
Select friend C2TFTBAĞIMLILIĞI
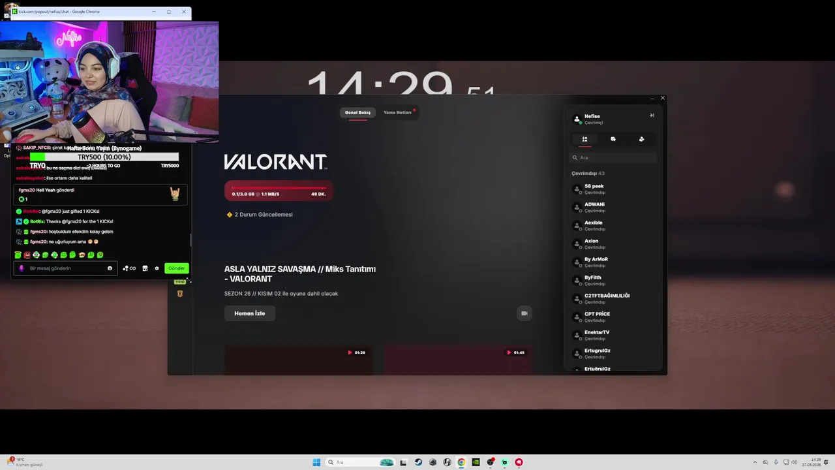coord(613,299)
